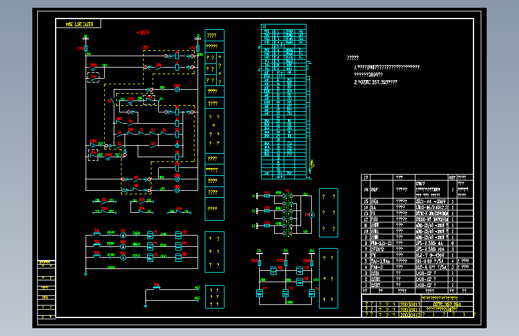Click the earth ground symbol below current transformer circuit

(x=86, y=273)
